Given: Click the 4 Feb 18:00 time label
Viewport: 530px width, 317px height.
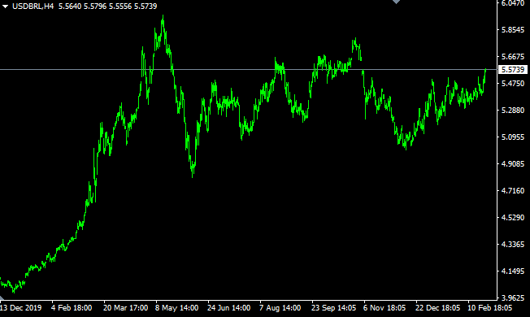Looking at the screenshot, I should pos(72,308).
